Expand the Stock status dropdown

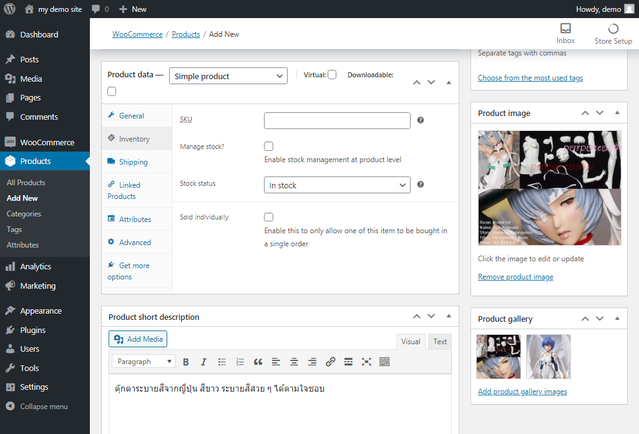tap(337, 185)
